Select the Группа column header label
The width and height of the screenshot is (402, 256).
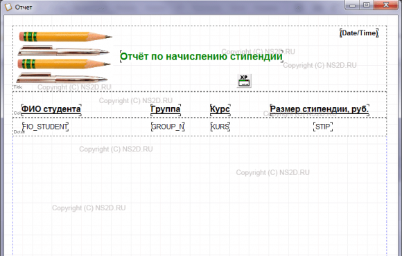point(166,109)
